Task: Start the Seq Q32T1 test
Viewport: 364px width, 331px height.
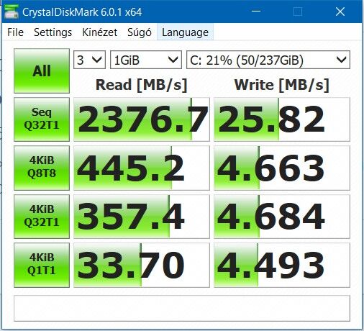Action: coord(42,119)
